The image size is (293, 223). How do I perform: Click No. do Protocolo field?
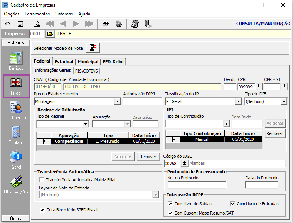click(197, 185)
